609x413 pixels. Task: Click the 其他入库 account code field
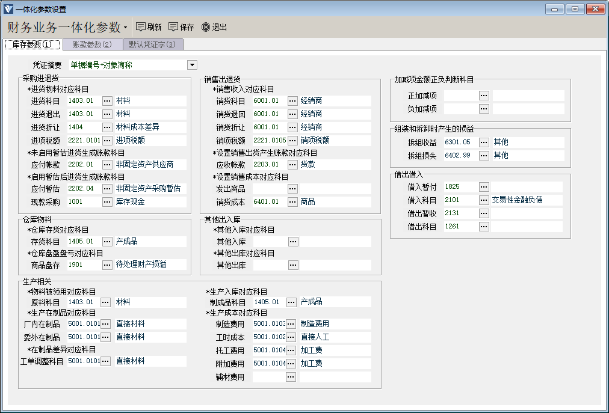click(269, 242)
